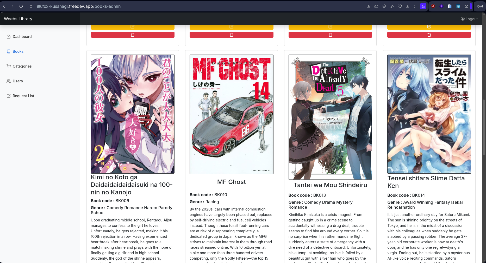The image size is (486, 263).
Task: Click the blue pages extension icon
Action: click(450, 6)
